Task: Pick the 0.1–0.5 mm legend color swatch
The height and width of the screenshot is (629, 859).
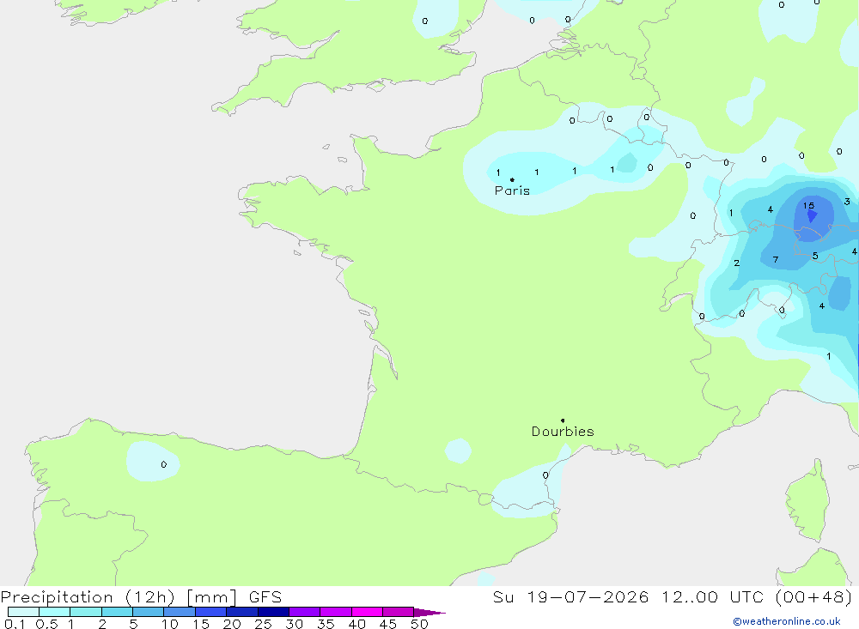Action: (23, 612)
